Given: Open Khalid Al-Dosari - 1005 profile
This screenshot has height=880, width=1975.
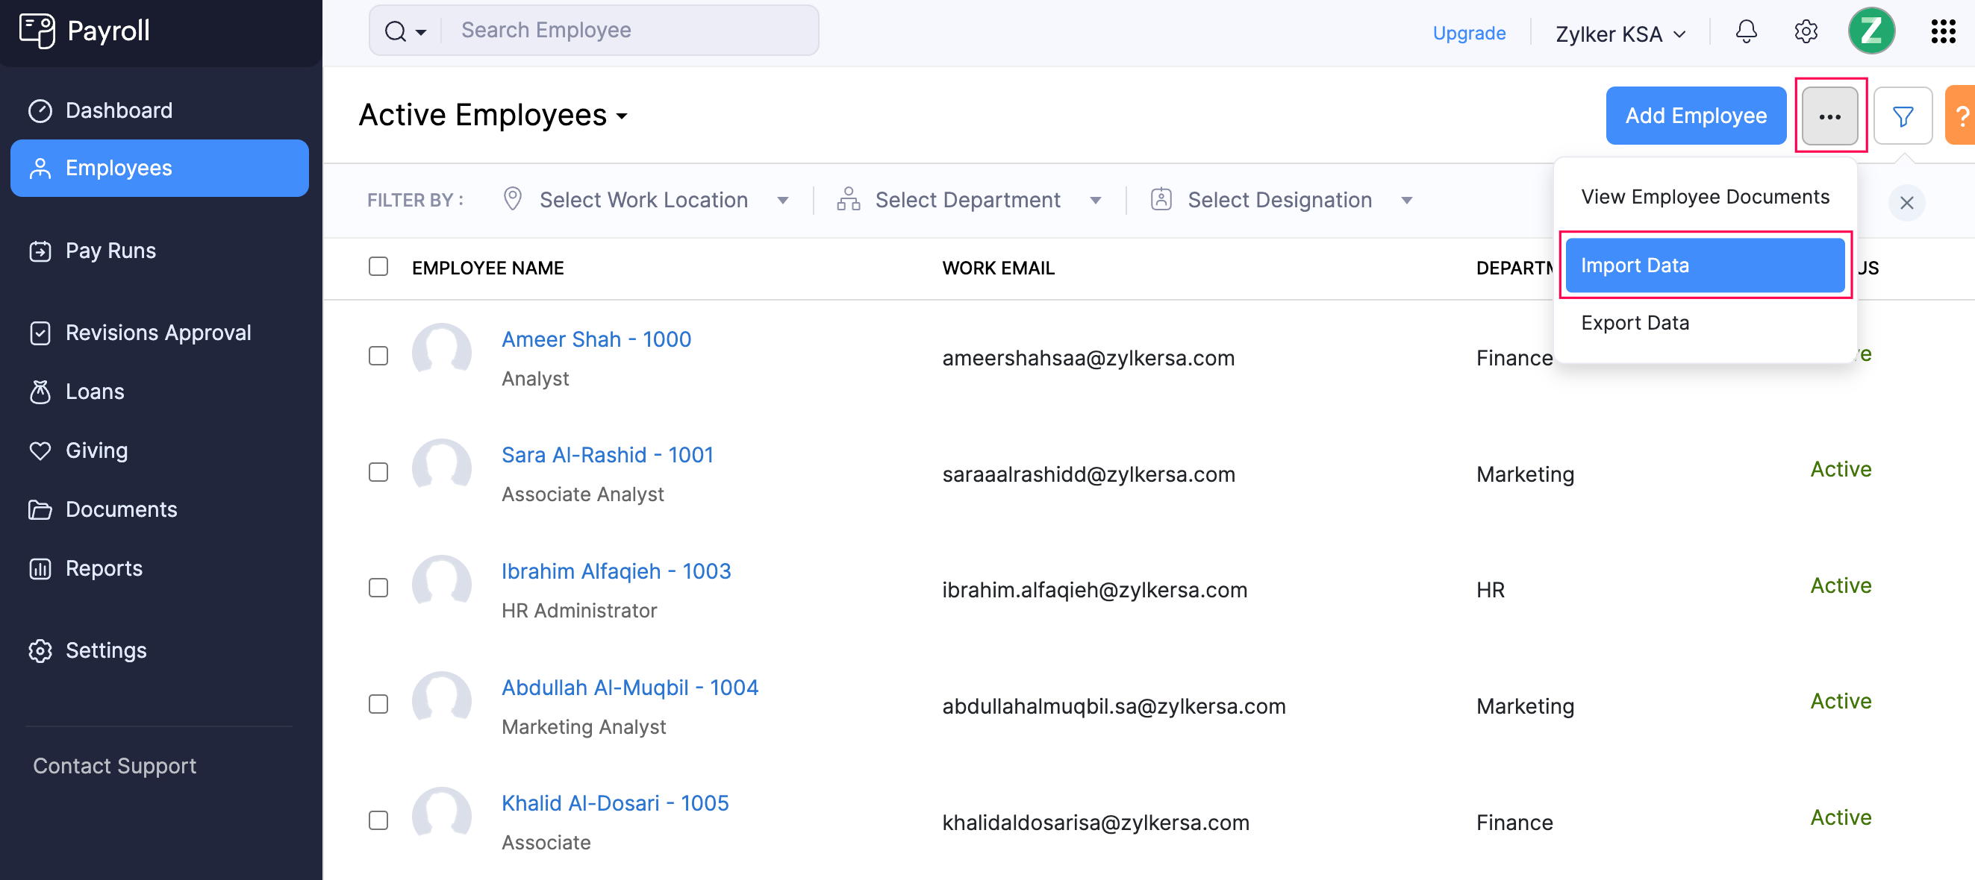Looking at the screenshot, I should [615, 803].
